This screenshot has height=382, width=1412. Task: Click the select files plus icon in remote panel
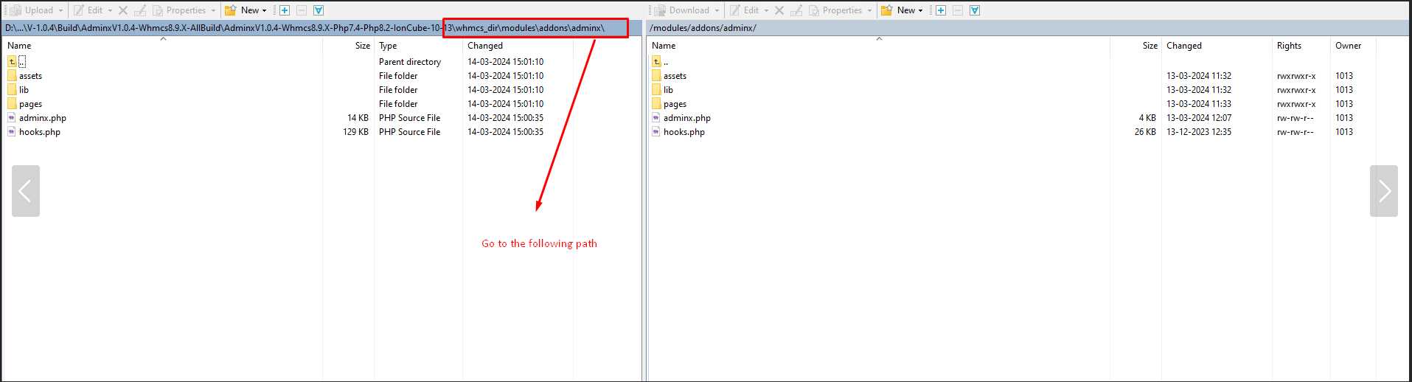pyautogui.click(x=941, y=10)
